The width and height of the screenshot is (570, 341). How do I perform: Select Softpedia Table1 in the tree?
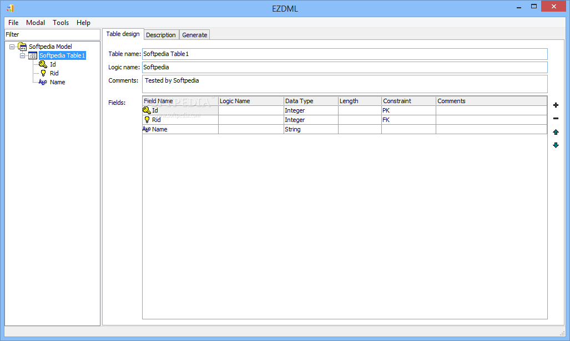point(62,55)
